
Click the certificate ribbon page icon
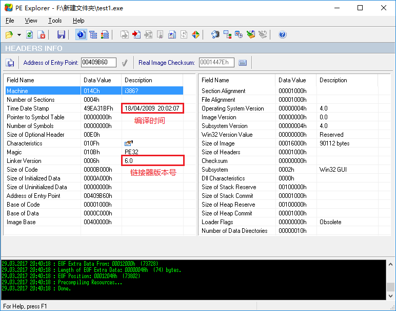pyautogui.click(x=160, y=34)
